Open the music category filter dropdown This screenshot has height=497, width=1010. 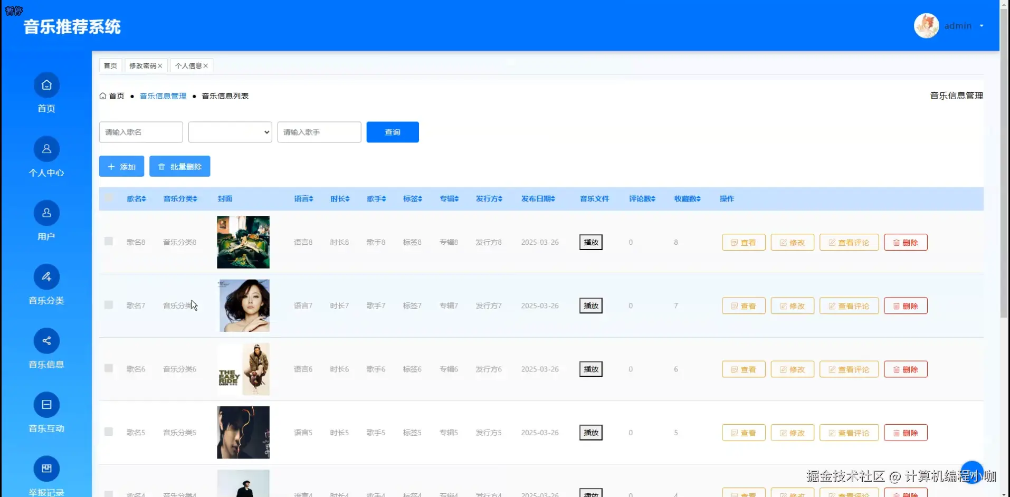(x=230, y=132)
